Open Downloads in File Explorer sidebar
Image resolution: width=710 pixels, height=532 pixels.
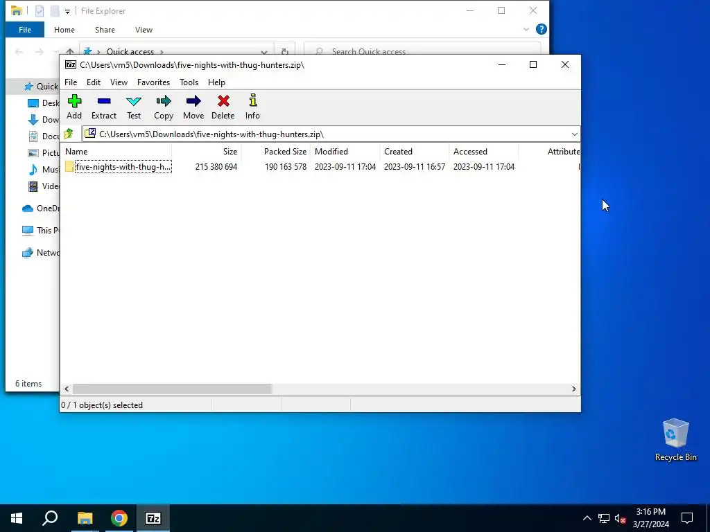pos(44,120)
